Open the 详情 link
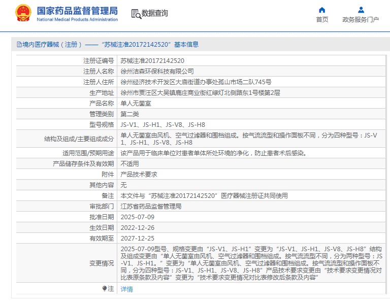Screen dimensions: 390x305 (126, 289)
